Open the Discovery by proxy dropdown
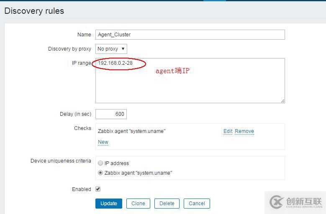Screen dimensions: 326x214 coord(111,49)
